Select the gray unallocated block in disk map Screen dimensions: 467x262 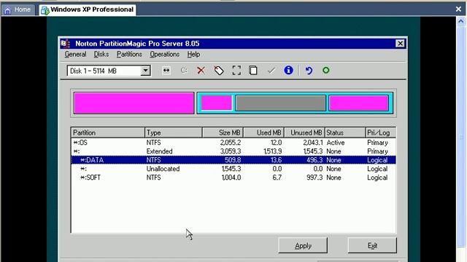(280, 103)
